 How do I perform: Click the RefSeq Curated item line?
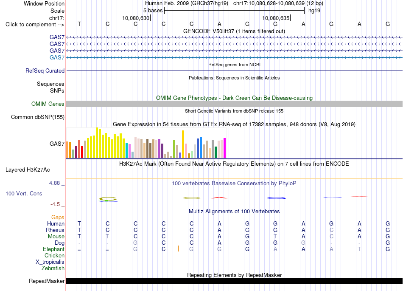[234, 71]
